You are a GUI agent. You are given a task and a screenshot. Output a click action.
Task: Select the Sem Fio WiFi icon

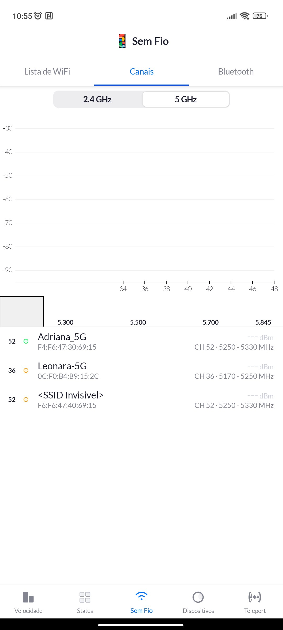[141, 596]
